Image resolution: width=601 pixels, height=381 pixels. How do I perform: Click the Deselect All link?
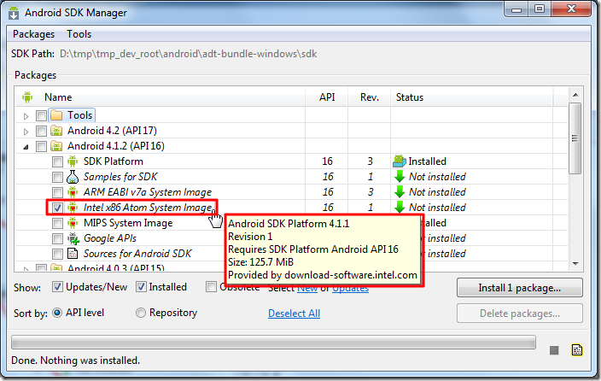(x=294, y=314)
